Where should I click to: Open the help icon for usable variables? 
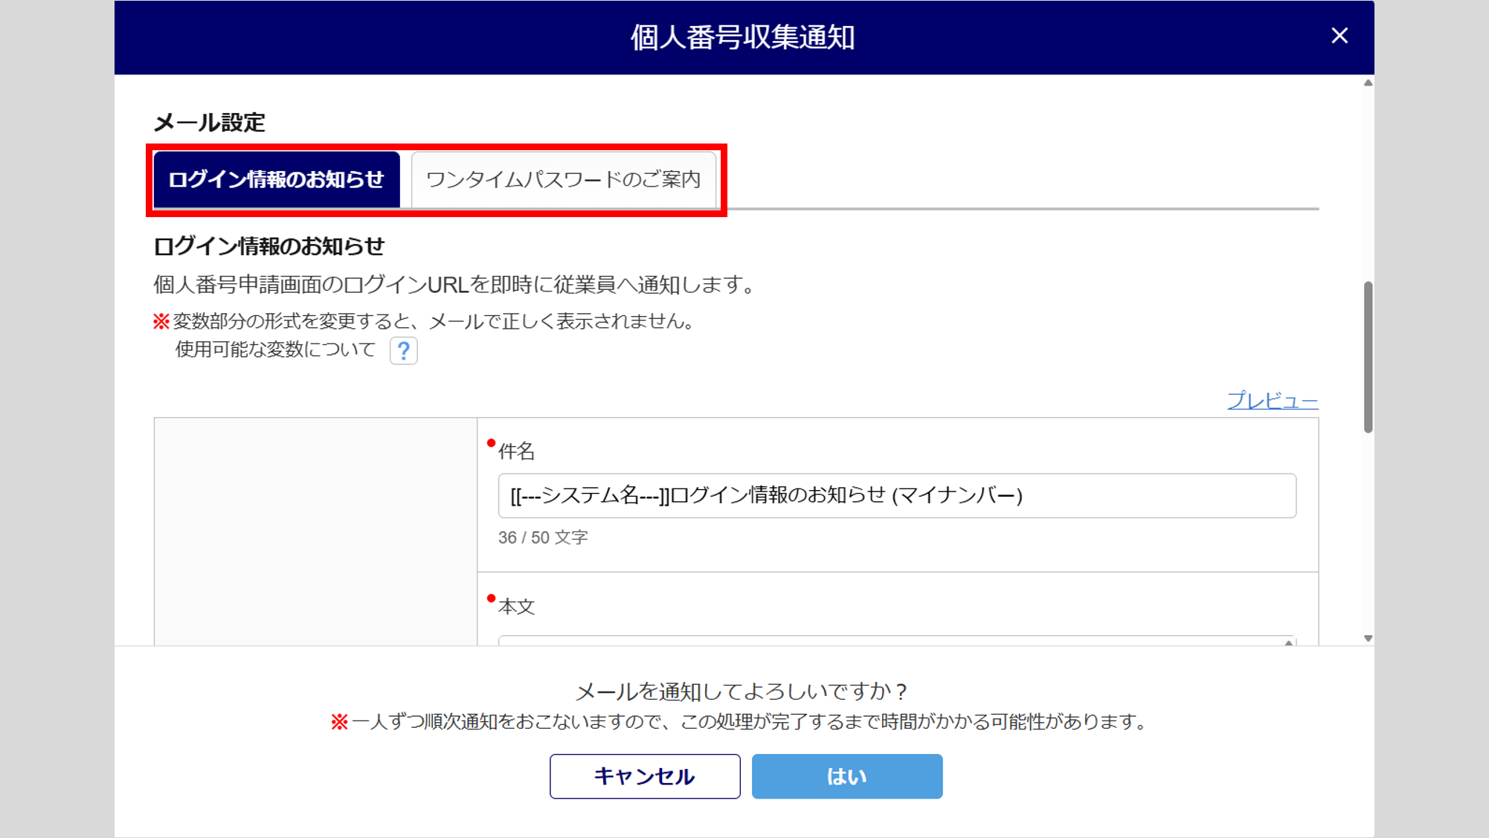(x=403, y=350)
